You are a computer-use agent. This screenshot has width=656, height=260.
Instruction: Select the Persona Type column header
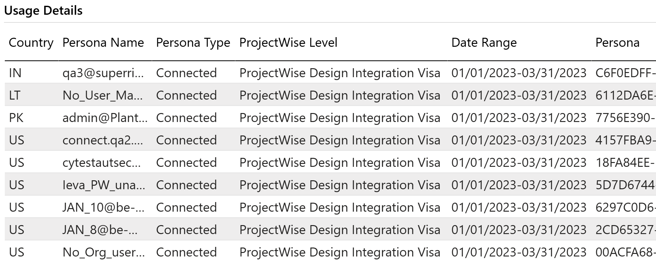coord(193,43)
